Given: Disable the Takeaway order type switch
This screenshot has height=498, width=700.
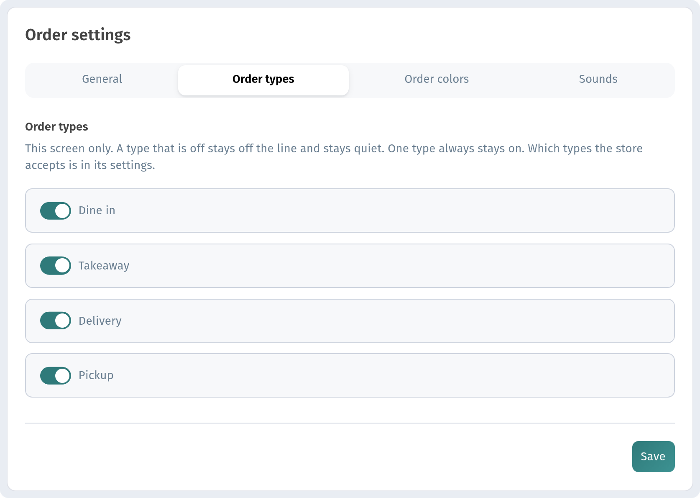Looking at the screenshot, I should [56, 266].
